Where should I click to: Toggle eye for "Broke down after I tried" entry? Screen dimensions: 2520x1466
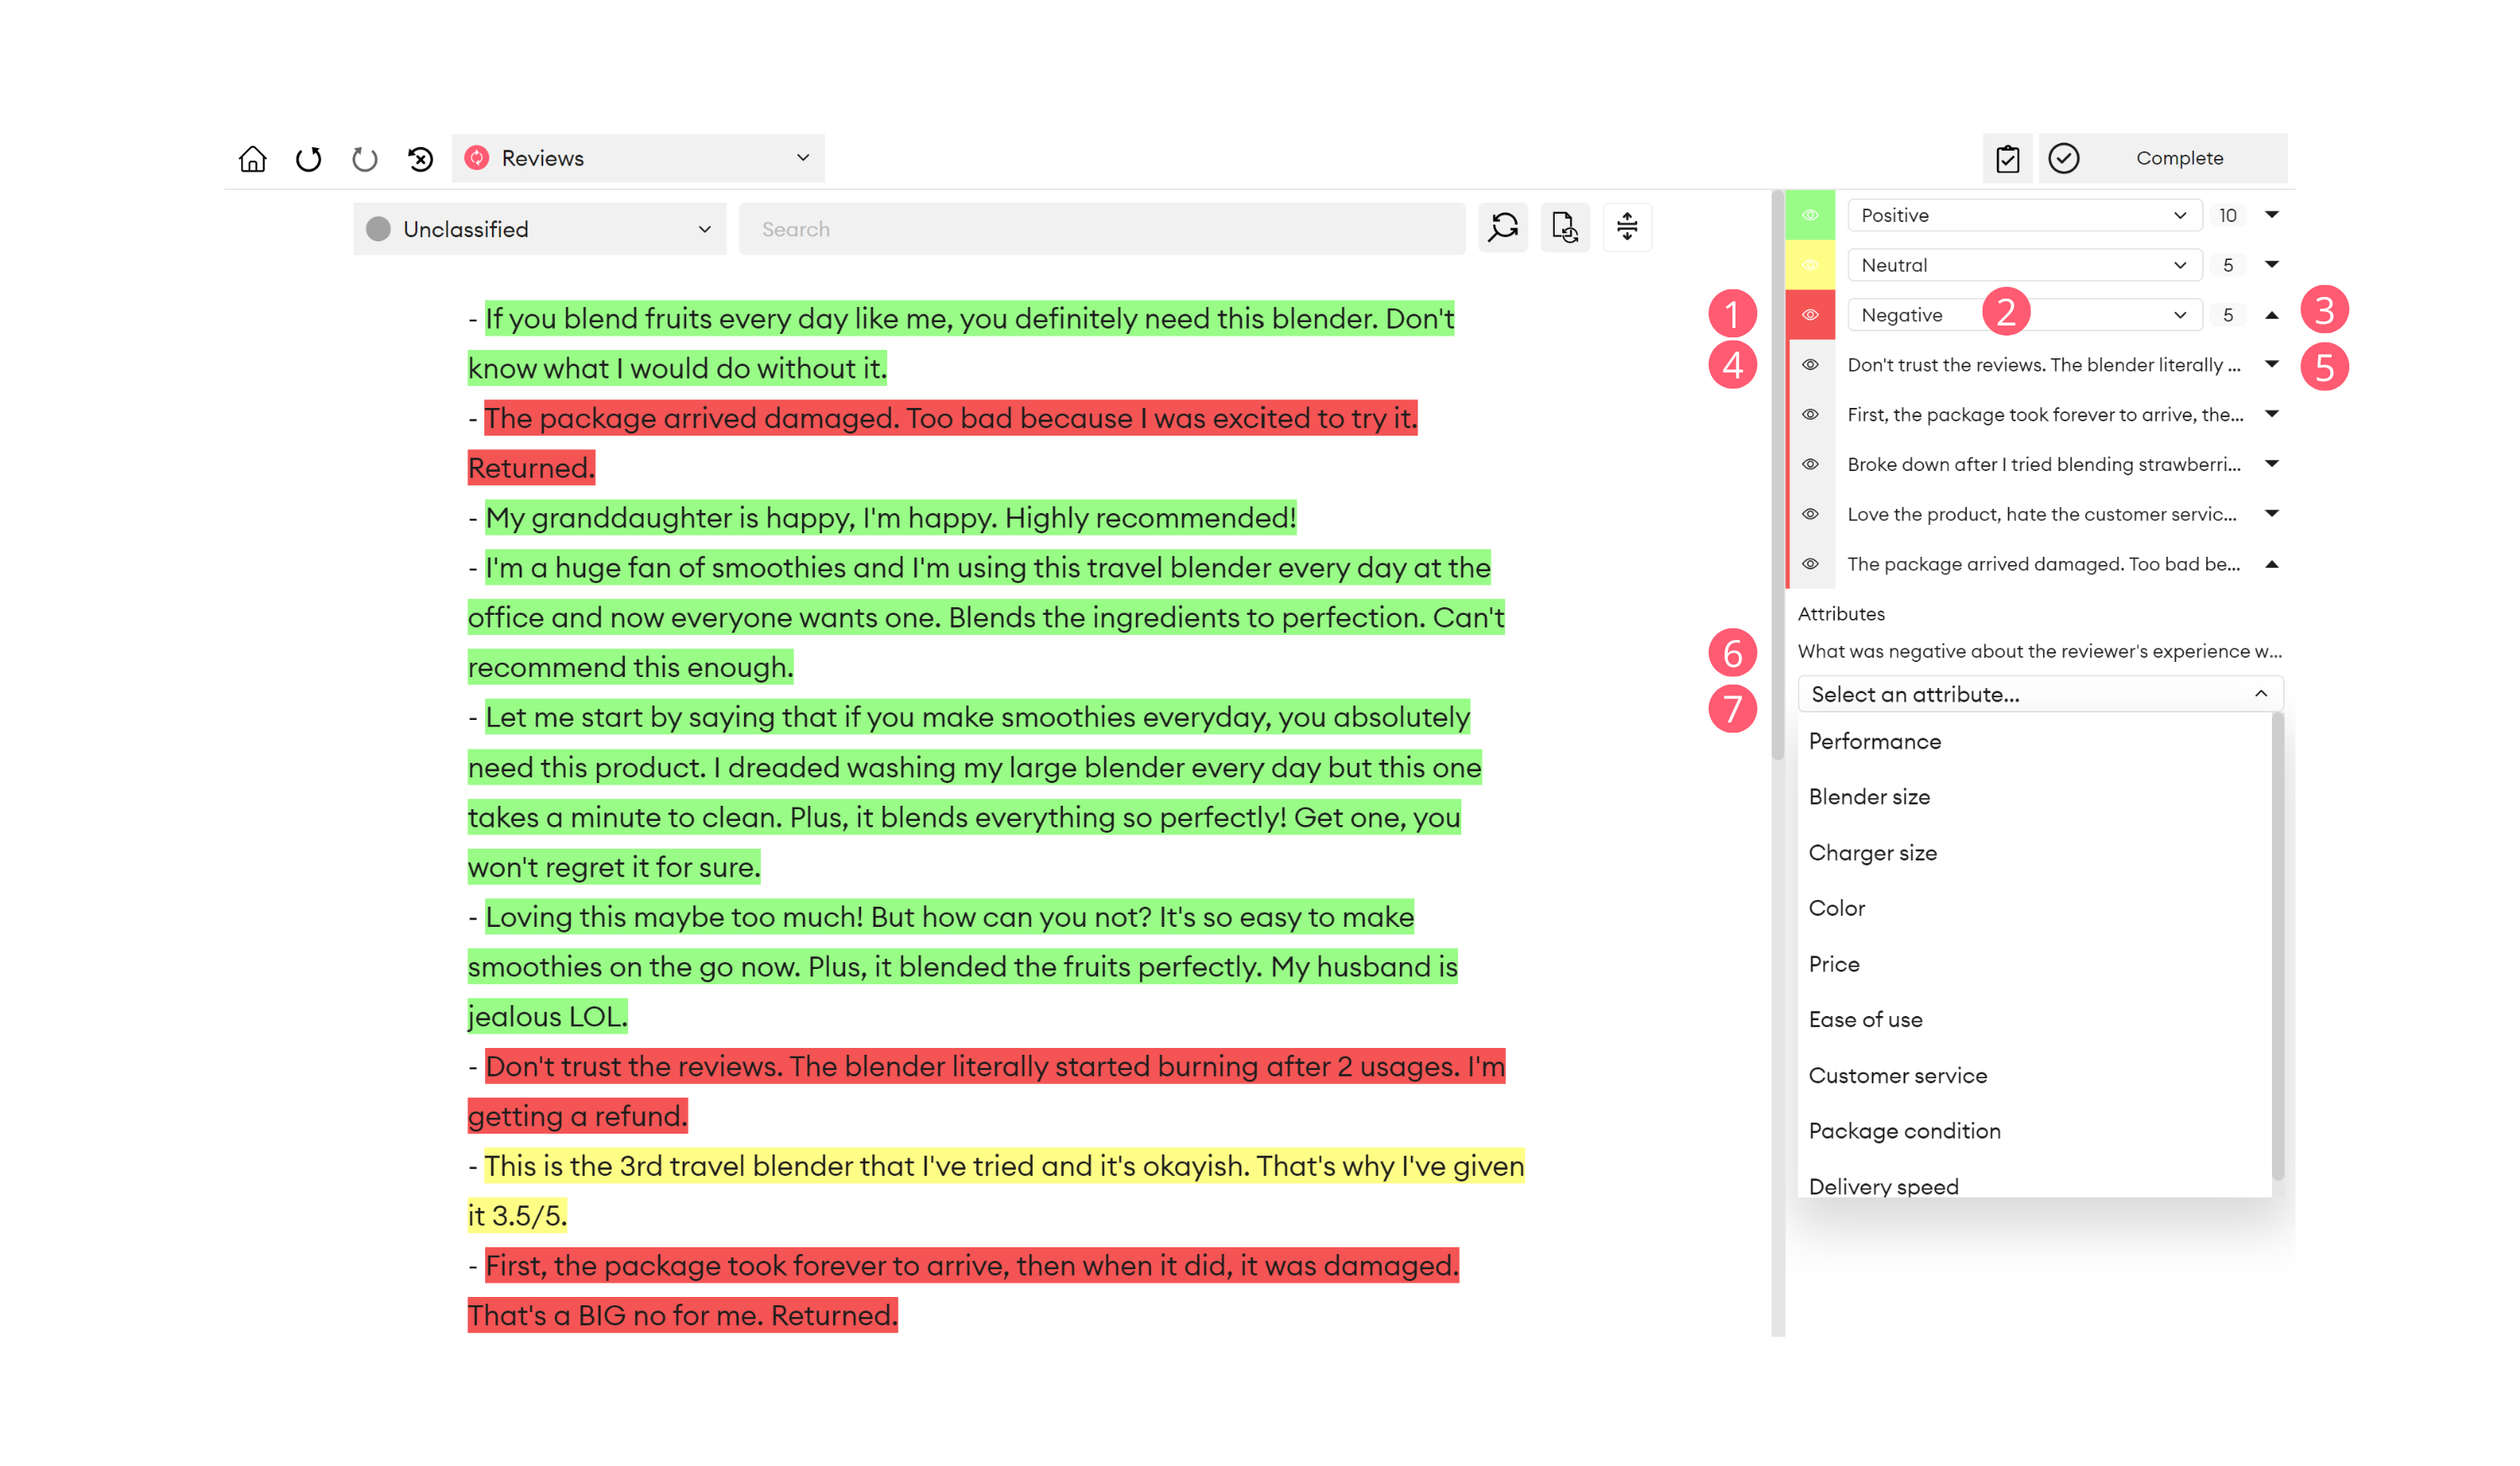point(1810,464)
